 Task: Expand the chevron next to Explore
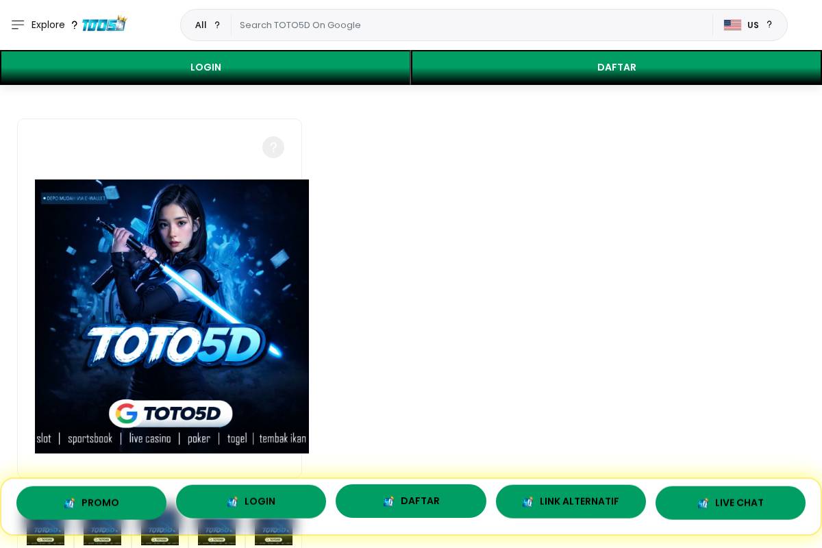coord(74,25)
